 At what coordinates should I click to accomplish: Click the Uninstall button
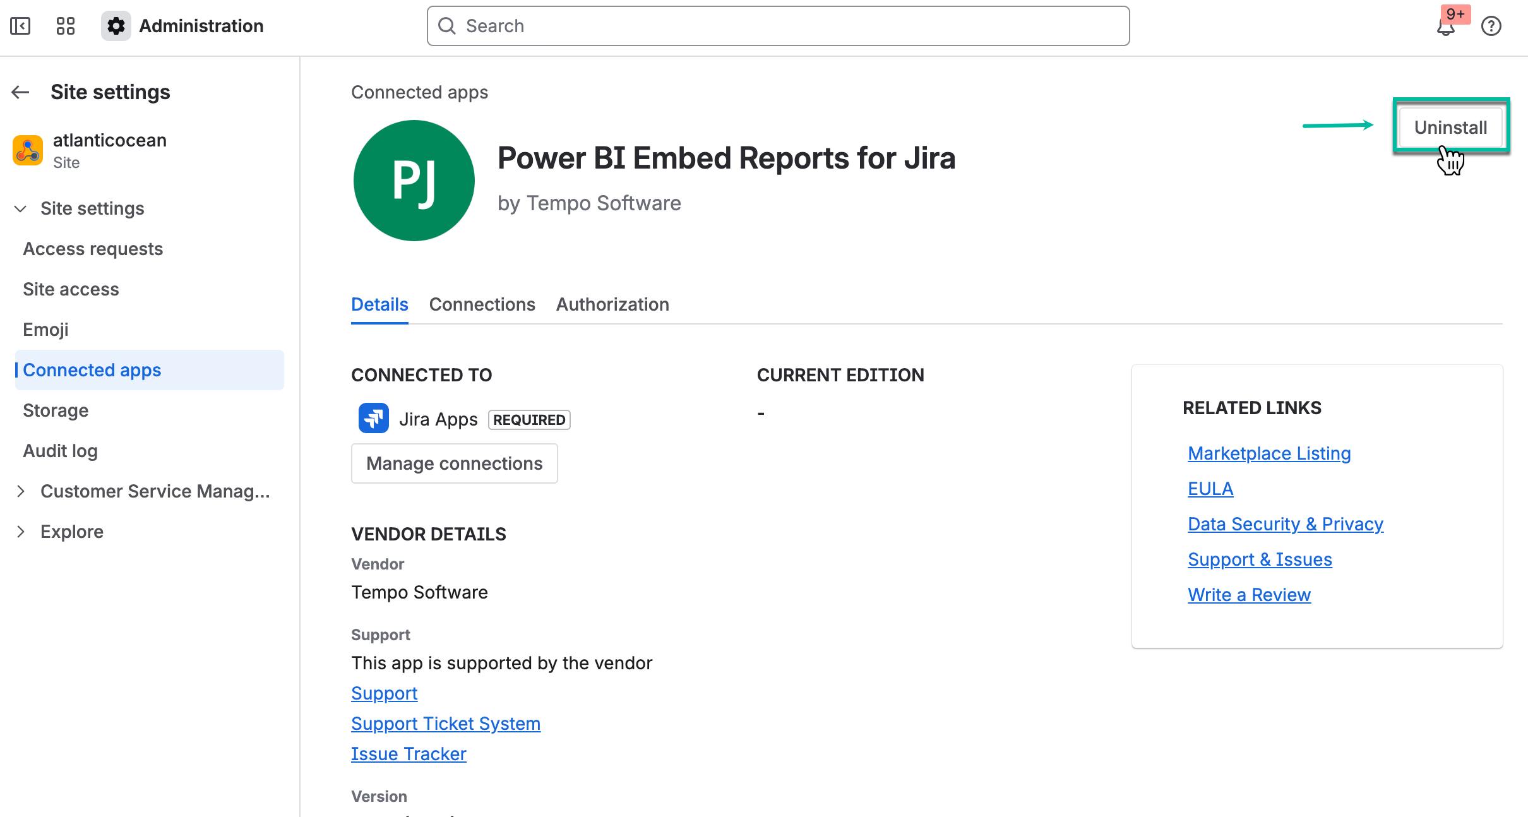[x=1450, y=128]
